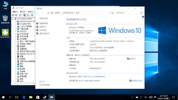Open DualOSSwitch Android desktop icon
178x100 pixels.
click(5, 33)
